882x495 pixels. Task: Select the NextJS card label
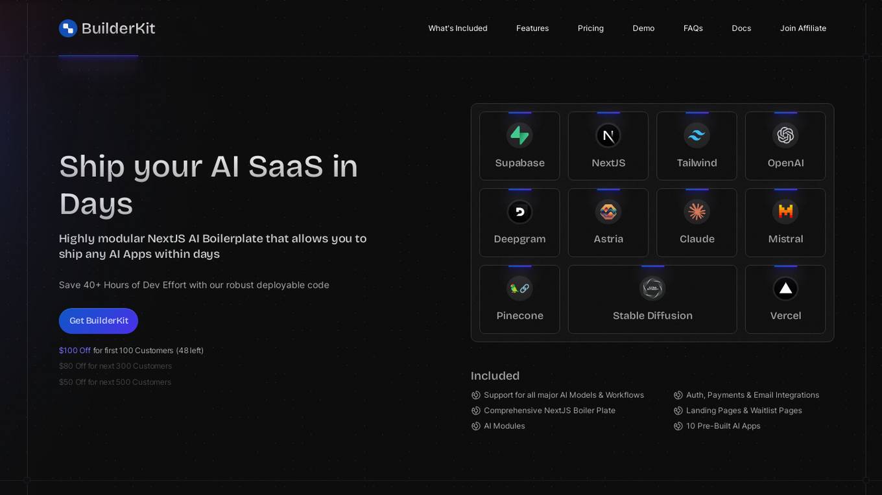point(608,163)
